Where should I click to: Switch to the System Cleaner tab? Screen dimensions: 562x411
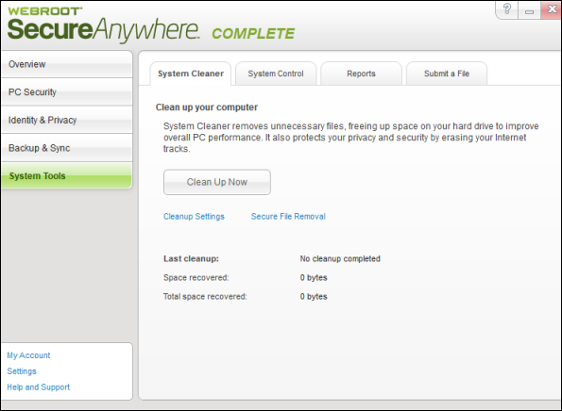click(x=191, y=74)
